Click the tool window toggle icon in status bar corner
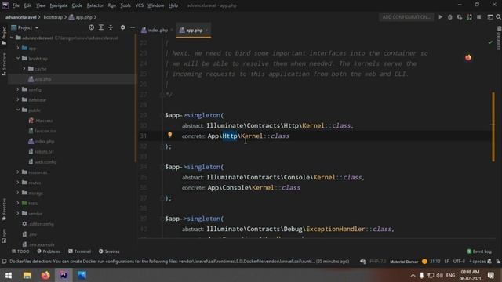The image size is (502, 282). click(4, 261)
